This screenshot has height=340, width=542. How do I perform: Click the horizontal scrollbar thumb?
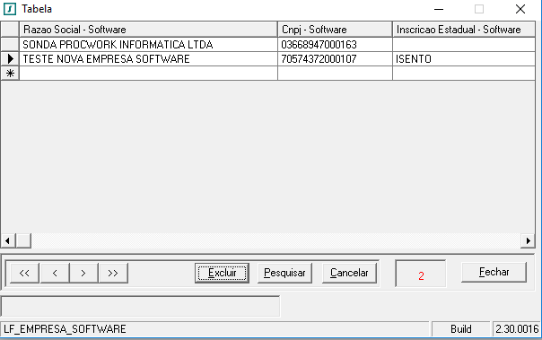23,240
